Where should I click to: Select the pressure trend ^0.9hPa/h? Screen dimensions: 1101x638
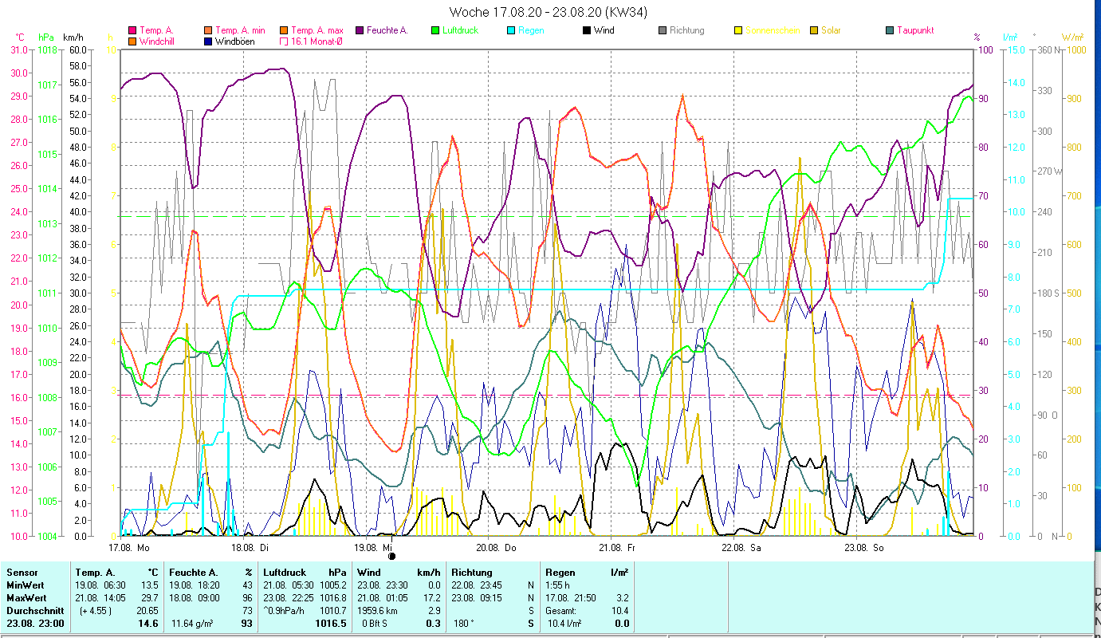(x=285, y=611)
